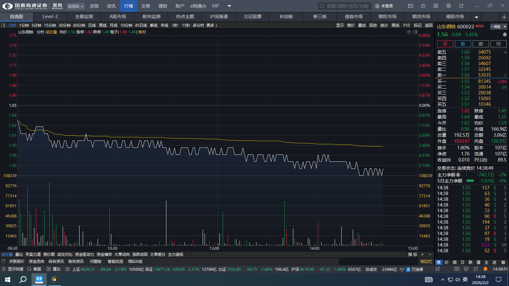
Task: Toggle the chart right-panel layout icon
Action: pos(415,32)
